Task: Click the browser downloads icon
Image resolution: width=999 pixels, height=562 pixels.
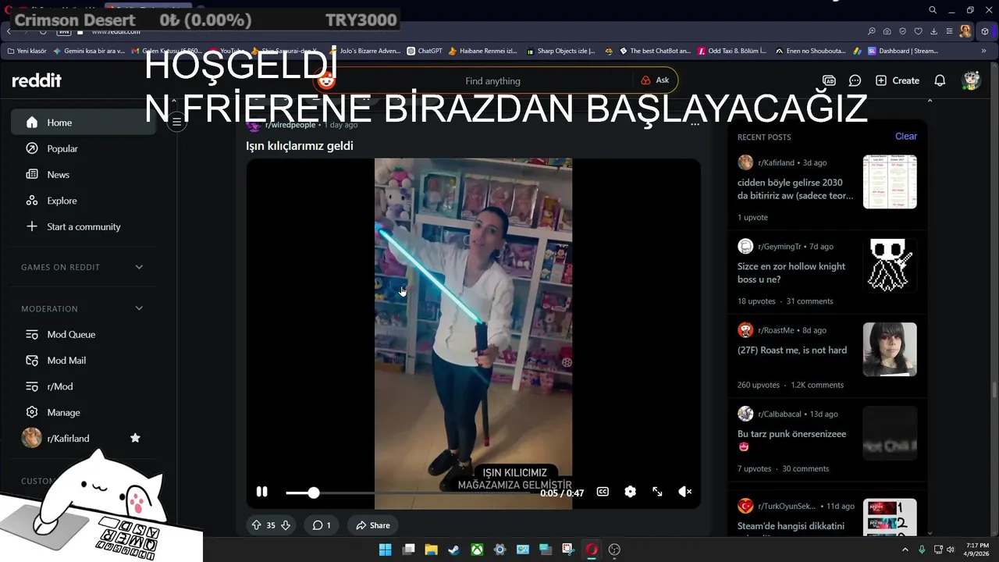Action: point(934,31)
